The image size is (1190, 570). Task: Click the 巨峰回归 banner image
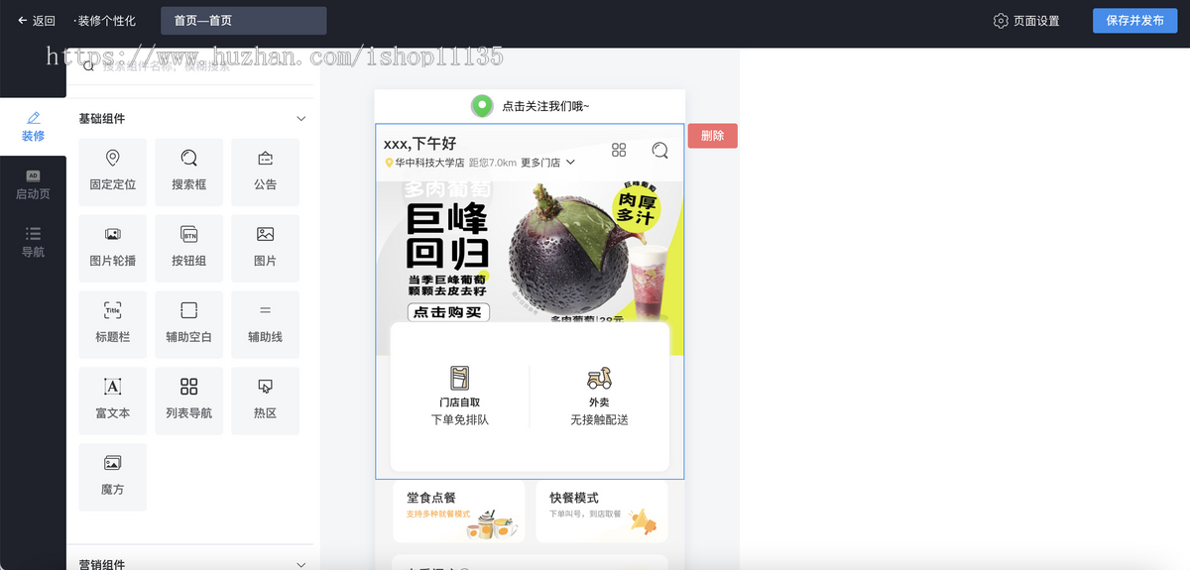530,267
